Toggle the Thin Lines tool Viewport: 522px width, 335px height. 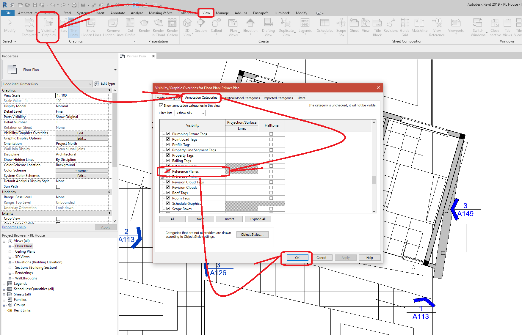[73, 27]
